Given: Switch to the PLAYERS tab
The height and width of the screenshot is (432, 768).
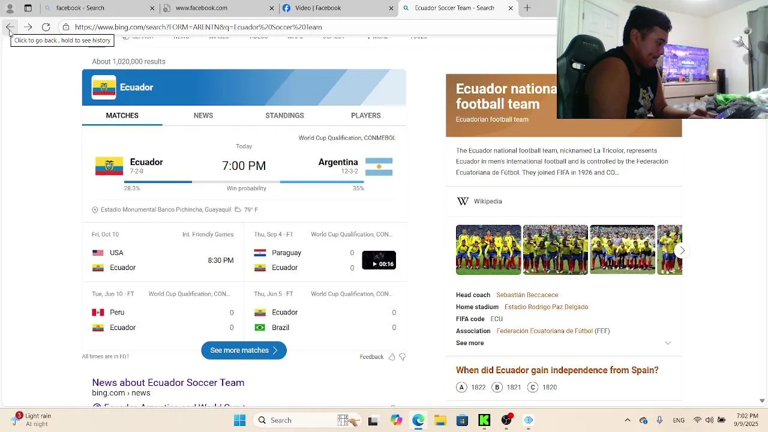Looking at the screenshot, I should [366, 116].
